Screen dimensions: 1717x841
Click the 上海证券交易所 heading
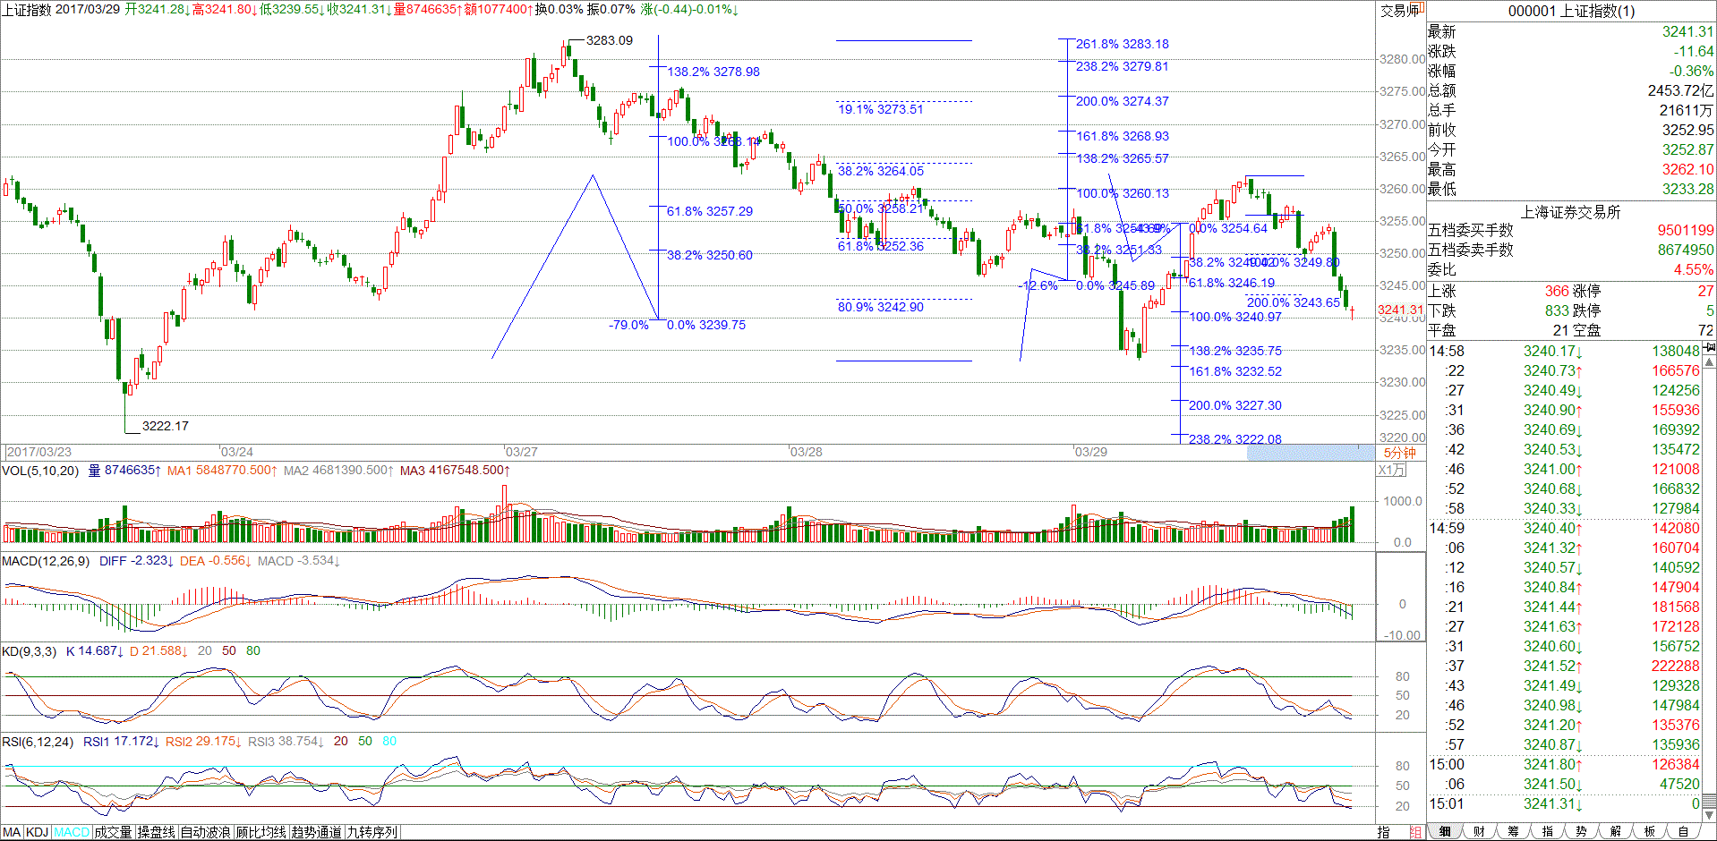point(1571,212)
